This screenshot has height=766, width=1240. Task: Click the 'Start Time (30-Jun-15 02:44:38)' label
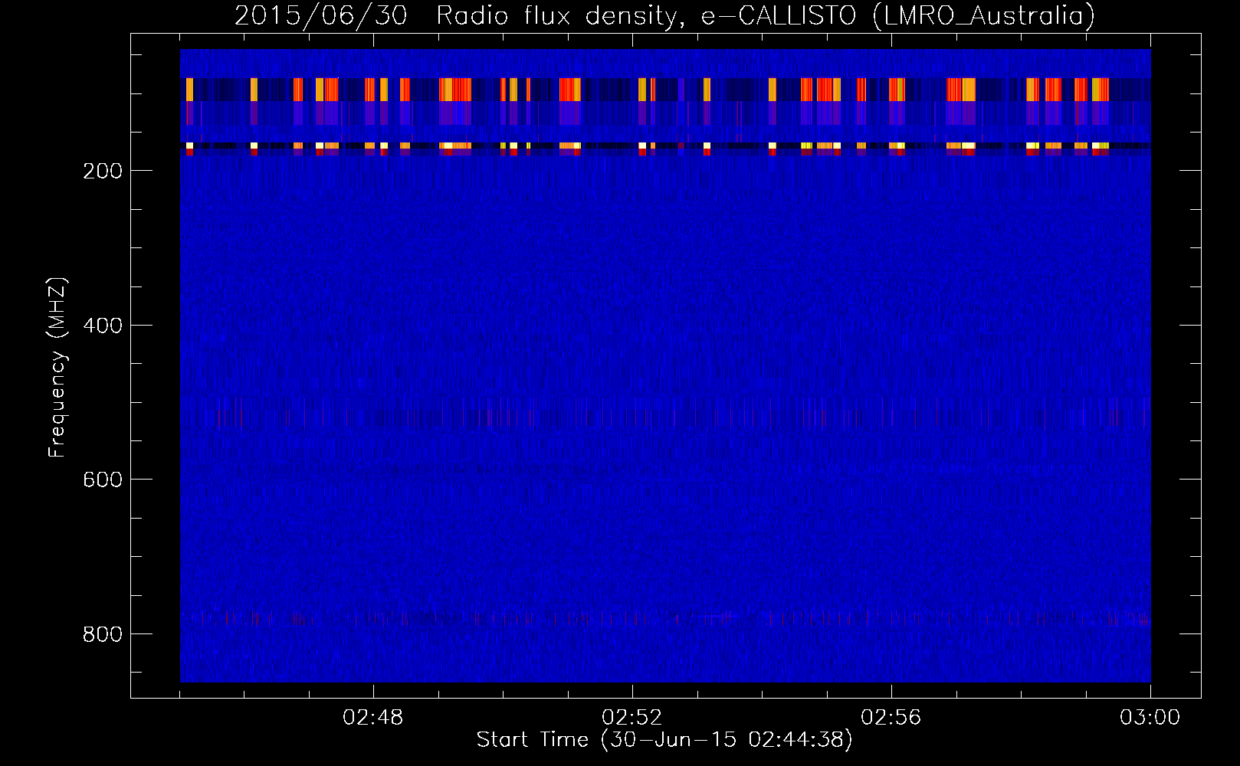click(664, 740)
